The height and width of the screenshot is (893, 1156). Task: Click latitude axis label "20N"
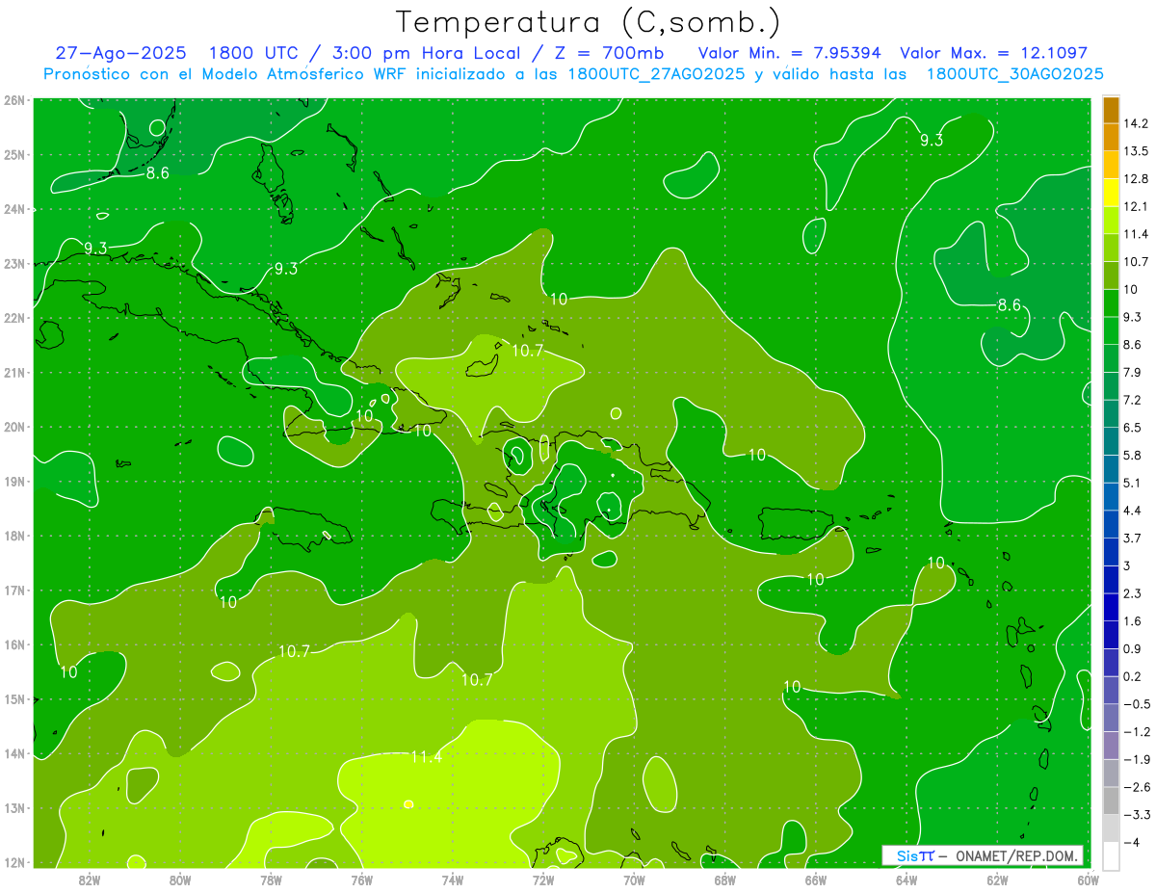pos(14,427)
